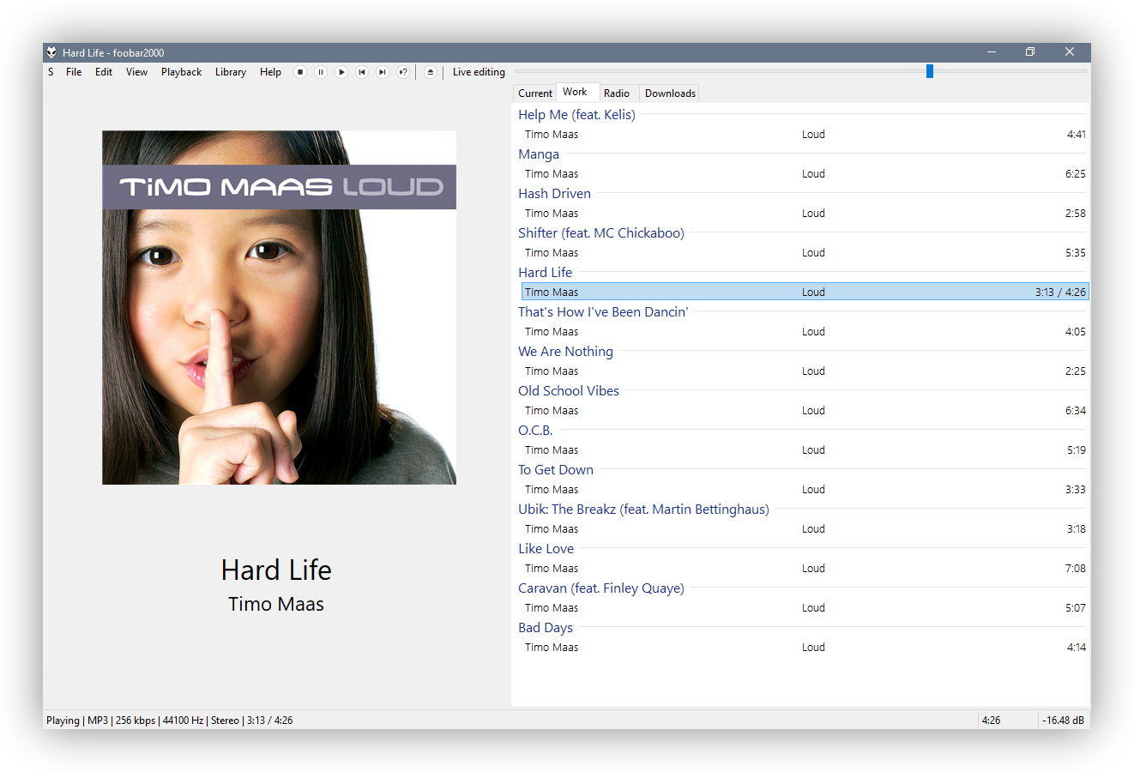The height and width of the screenshot is (772, 1134).
Task: Skip to the previous track
Action: coord(362,72)
